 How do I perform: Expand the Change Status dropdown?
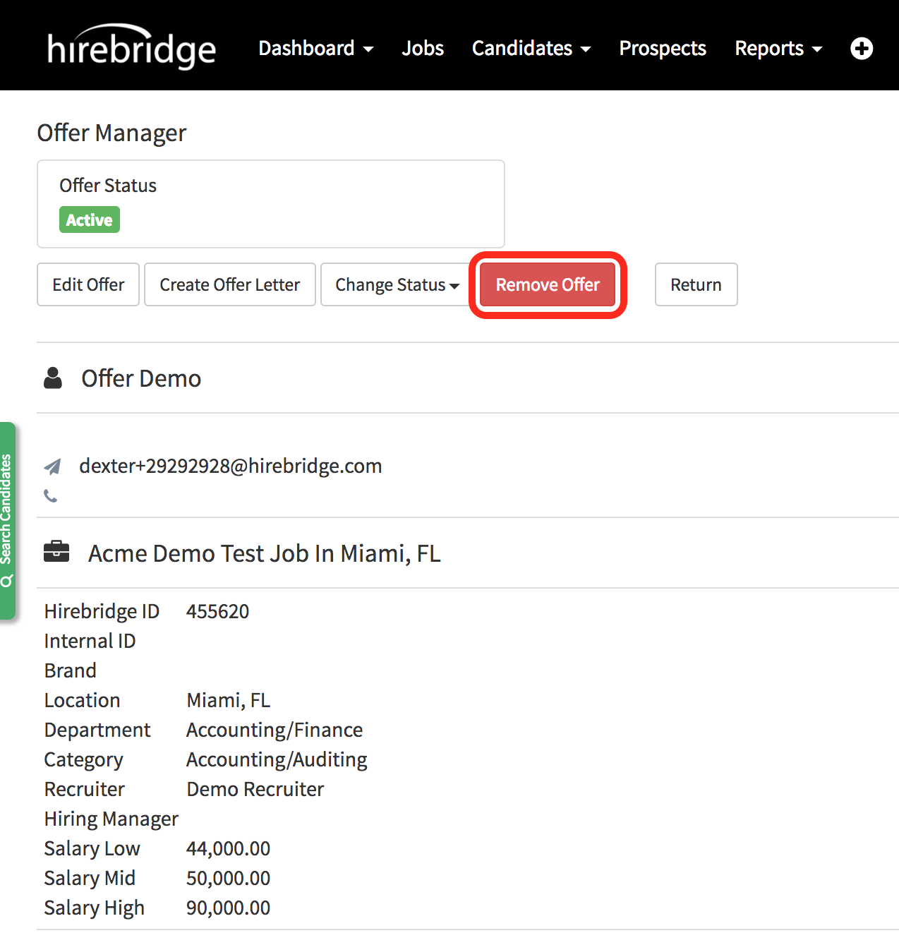coord(397,285)
